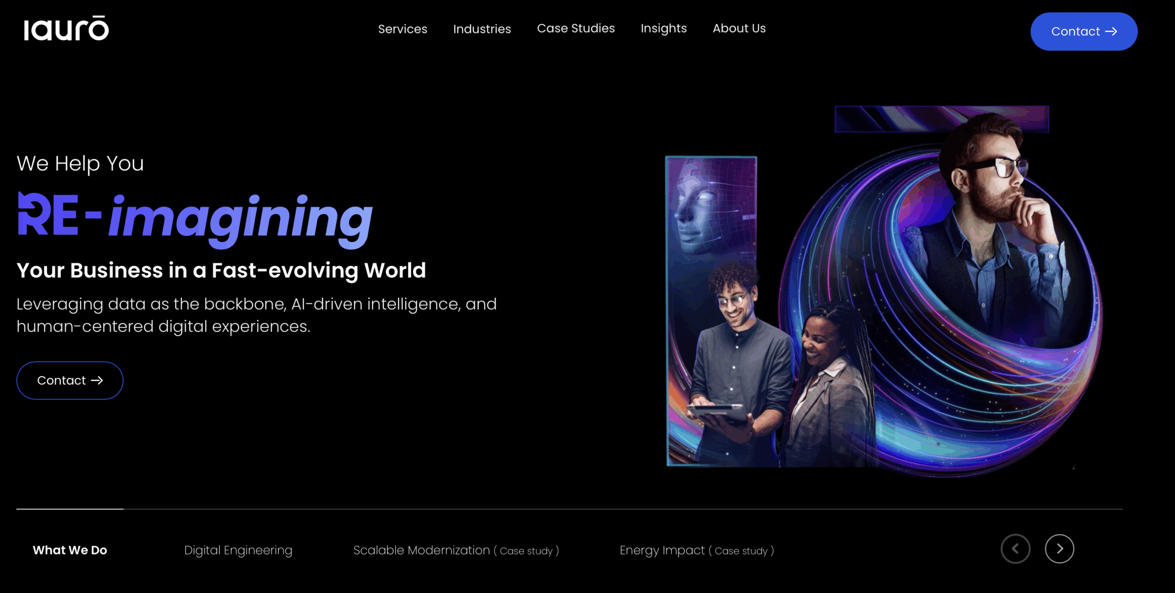Select the Digital Engineering slide tab

(x=238, y=550)
